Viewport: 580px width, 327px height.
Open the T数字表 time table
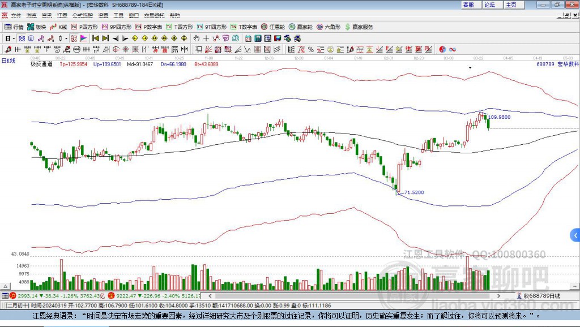click(244, 27)
